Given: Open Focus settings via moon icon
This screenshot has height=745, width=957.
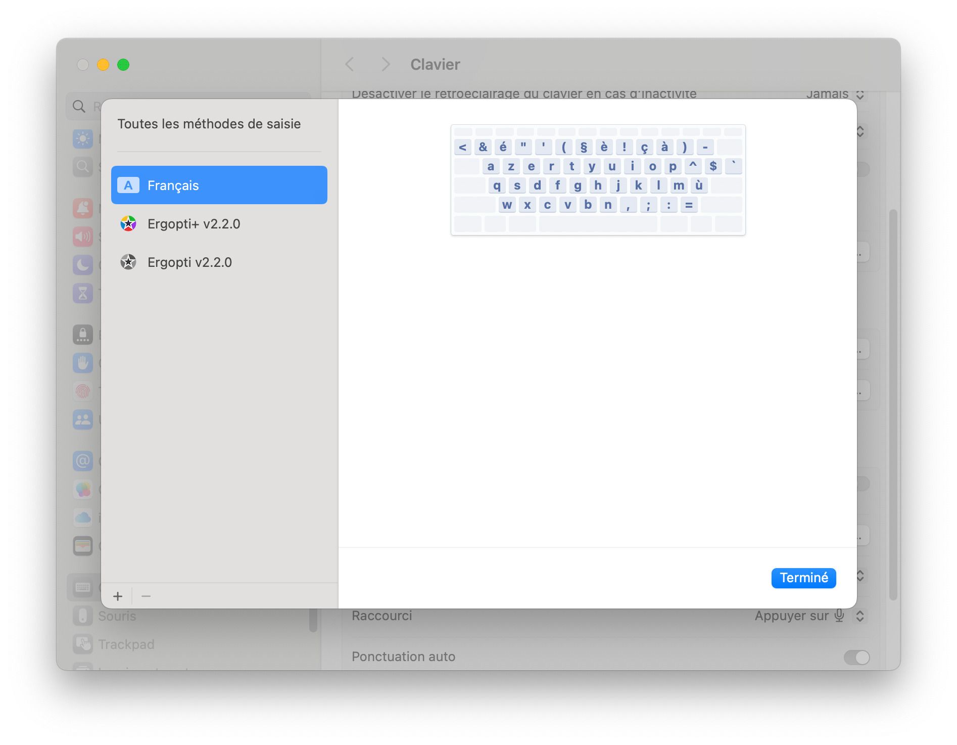Looking at the screenshot, I should click(x=83, y=265).
